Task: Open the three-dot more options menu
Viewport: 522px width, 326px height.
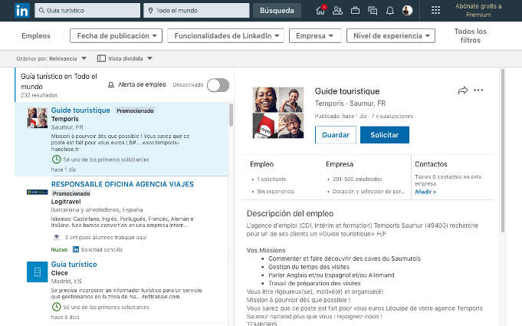Action: 478,91
